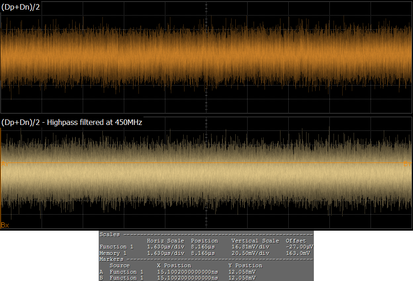Click Memory 1 position value 8.165µs
The height and width of the screenshot is (281, 413).
click(202, 253)
